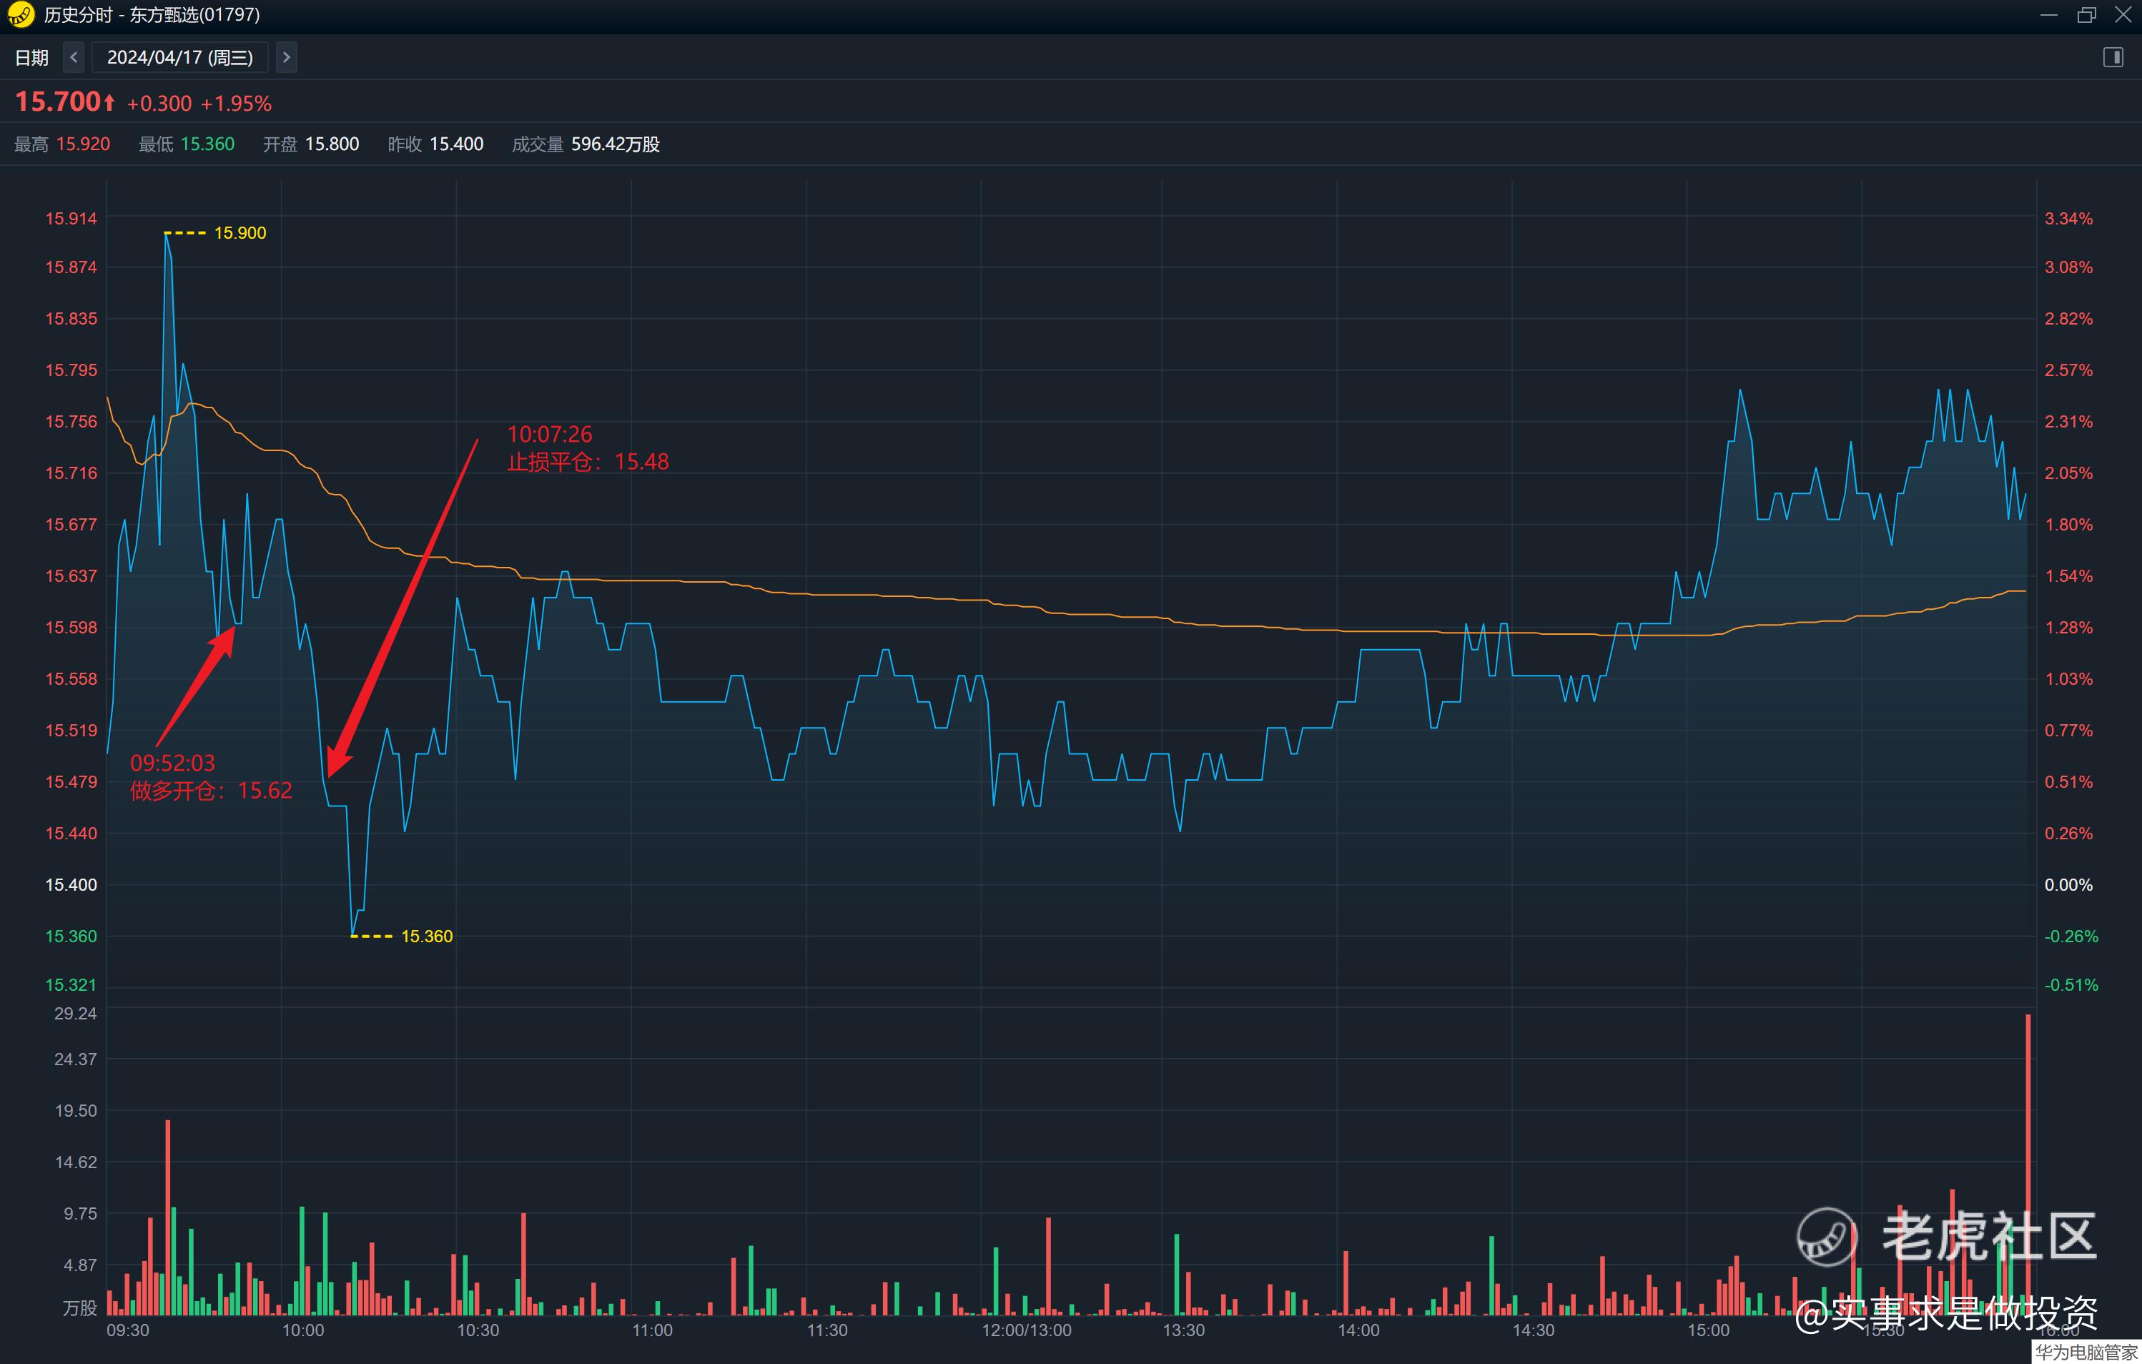Click the volume value 596.42万股
Image resolution: width=2142 pixels, height=1364 pixels.
coord(616,144)
